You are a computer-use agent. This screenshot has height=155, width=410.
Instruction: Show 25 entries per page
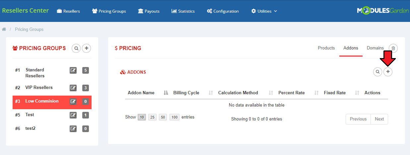click(153, 117)
